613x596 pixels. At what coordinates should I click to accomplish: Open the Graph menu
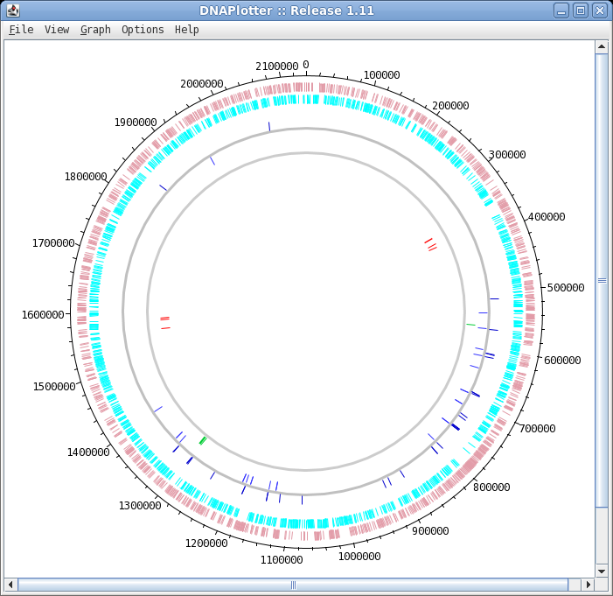pyautogui.click(x=95, y=30)
